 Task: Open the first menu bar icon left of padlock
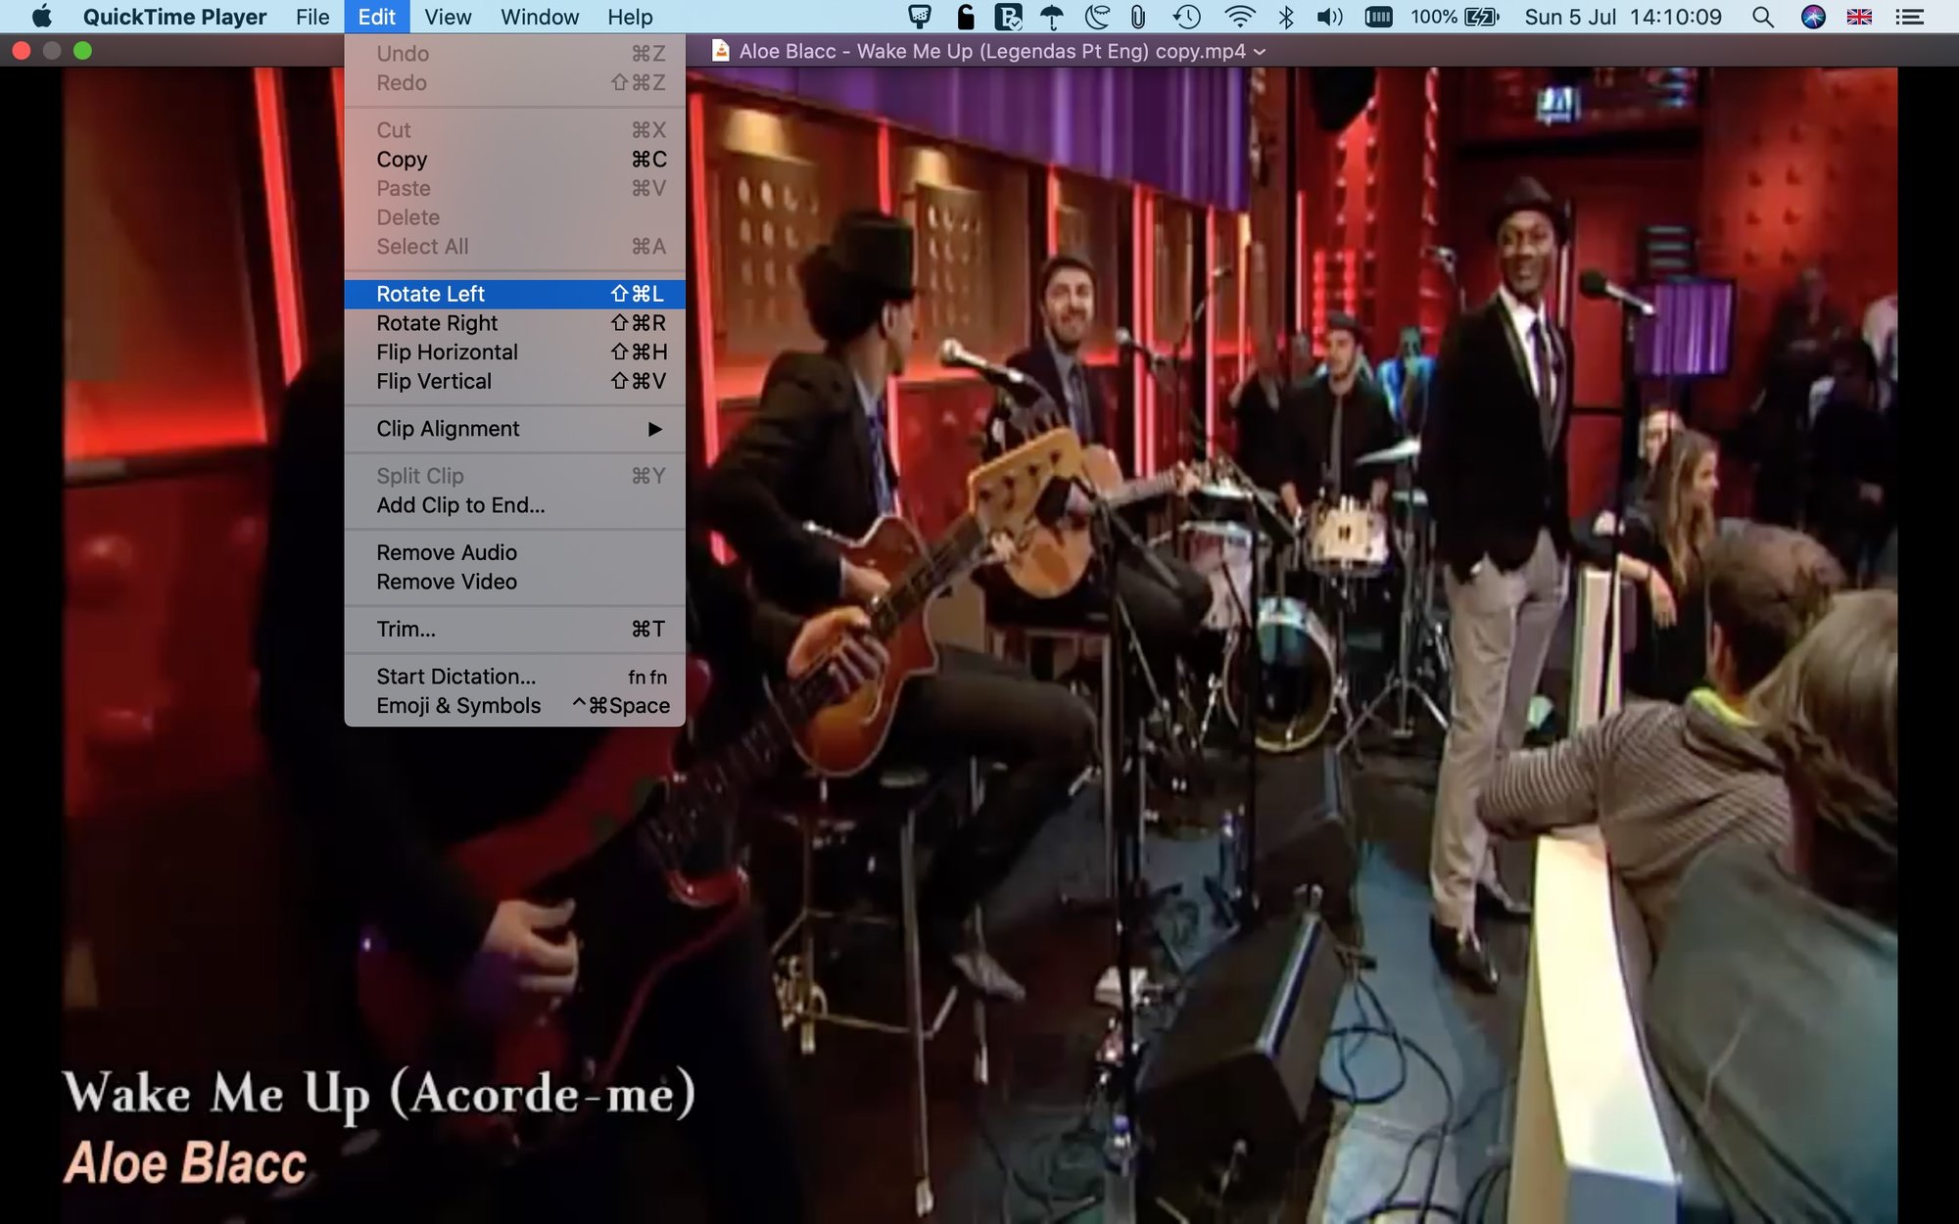tap(919, 17)
